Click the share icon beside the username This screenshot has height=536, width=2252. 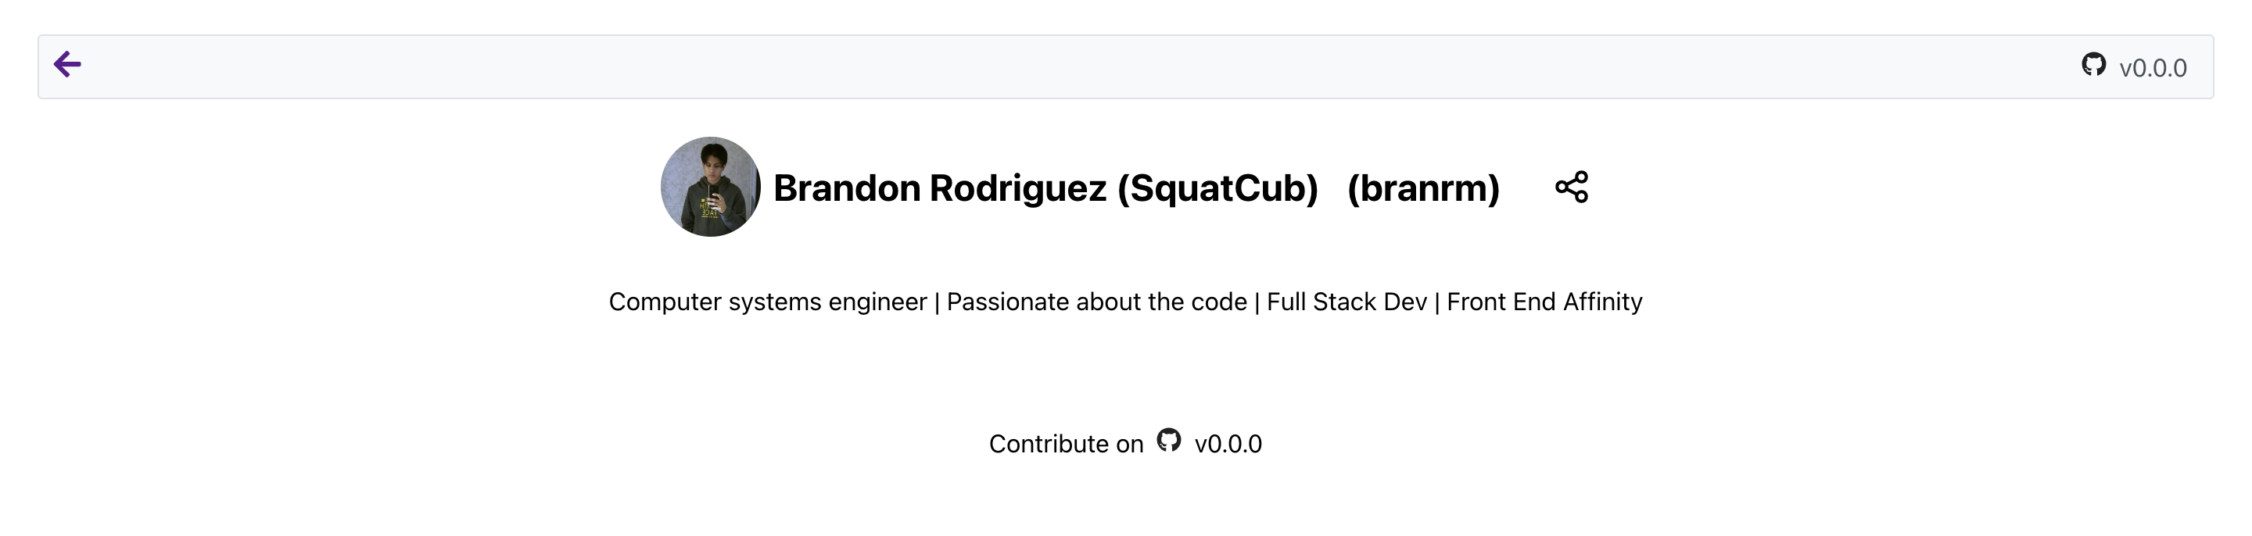tap(1571, 187)
